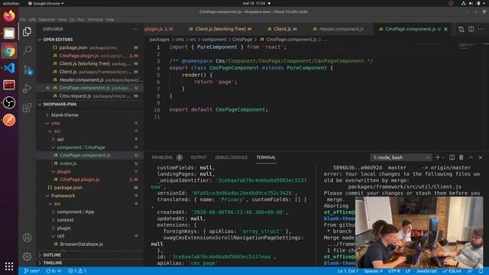Open errors and warnings status item
The image size is (489, 275).
coord(77,271)
